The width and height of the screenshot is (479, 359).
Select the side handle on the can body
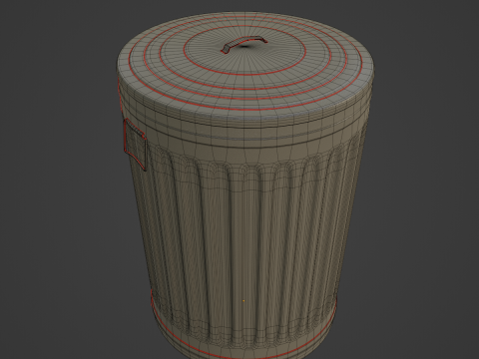click(x=135, y=145)
